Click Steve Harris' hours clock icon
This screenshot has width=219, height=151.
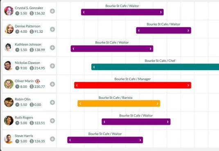coord(17,141)
